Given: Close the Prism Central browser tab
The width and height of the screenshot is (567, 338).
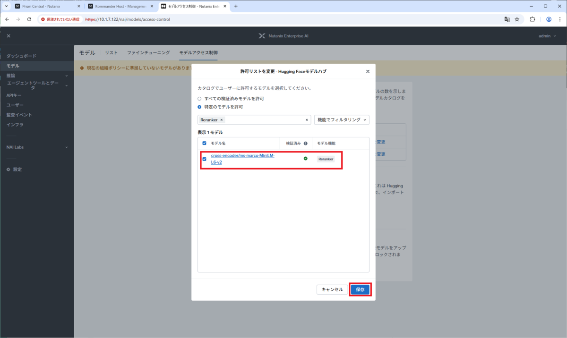Looking at the screenshot, I should (x=78, y=6).
